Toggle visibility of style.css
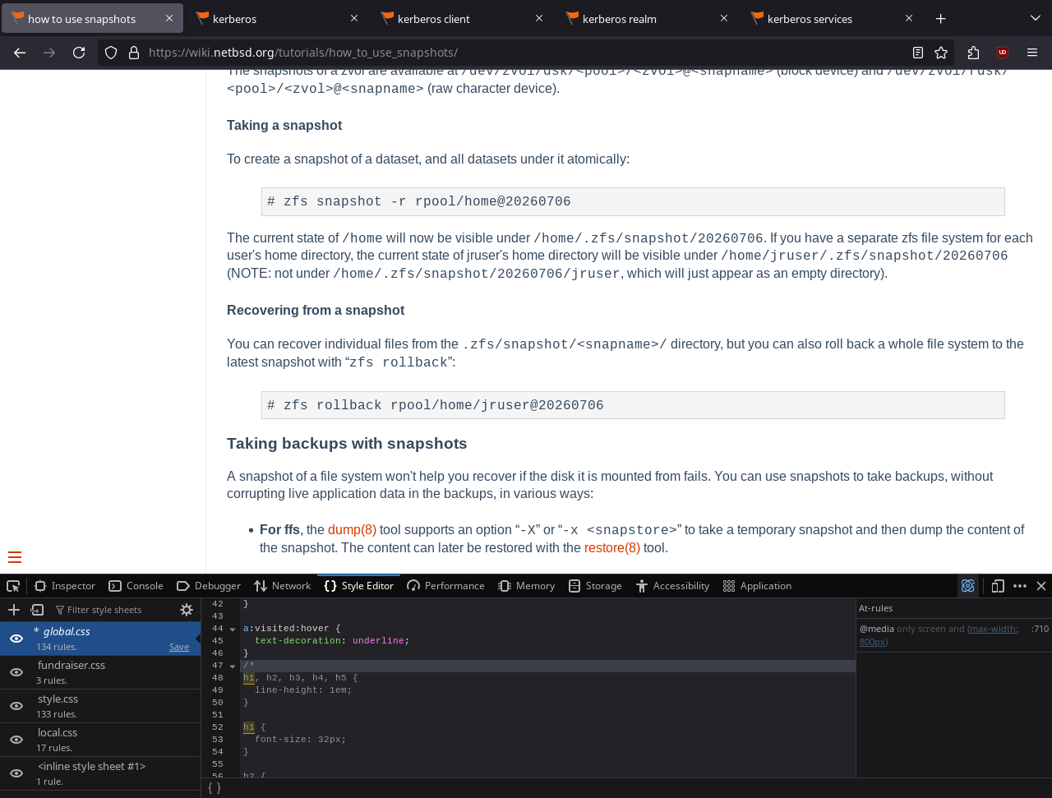1052x798 pixels. pos(16,706)
